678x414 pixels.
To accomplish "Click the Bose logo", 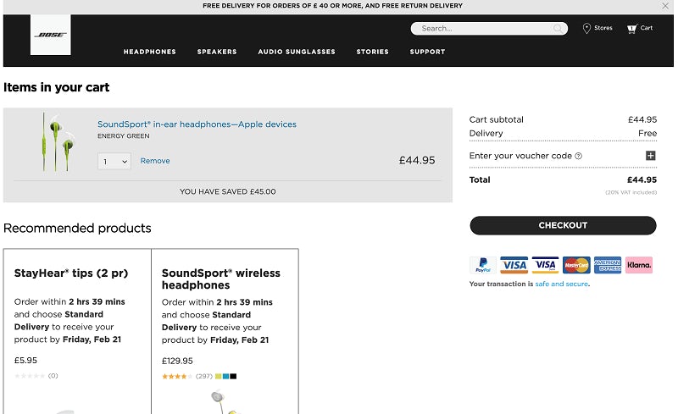I will tap(50, 36).
